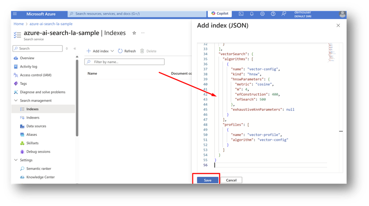Collapse the Settings section
Screen dimensions: 369x206
click(16, 160)
